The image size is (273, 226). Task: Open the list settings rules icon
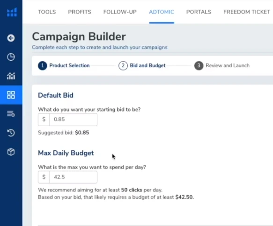11,114
